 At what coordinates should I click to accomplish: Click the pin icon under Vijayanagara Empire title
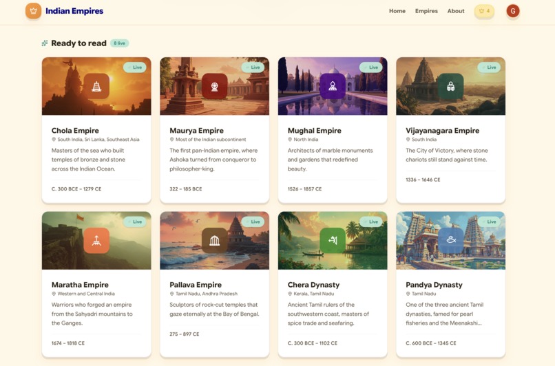tap(408, 140)
